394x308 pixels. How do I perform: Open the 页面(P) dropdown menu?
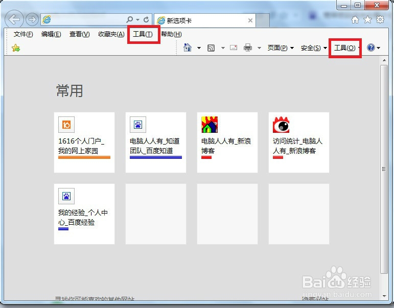point(281,48)
